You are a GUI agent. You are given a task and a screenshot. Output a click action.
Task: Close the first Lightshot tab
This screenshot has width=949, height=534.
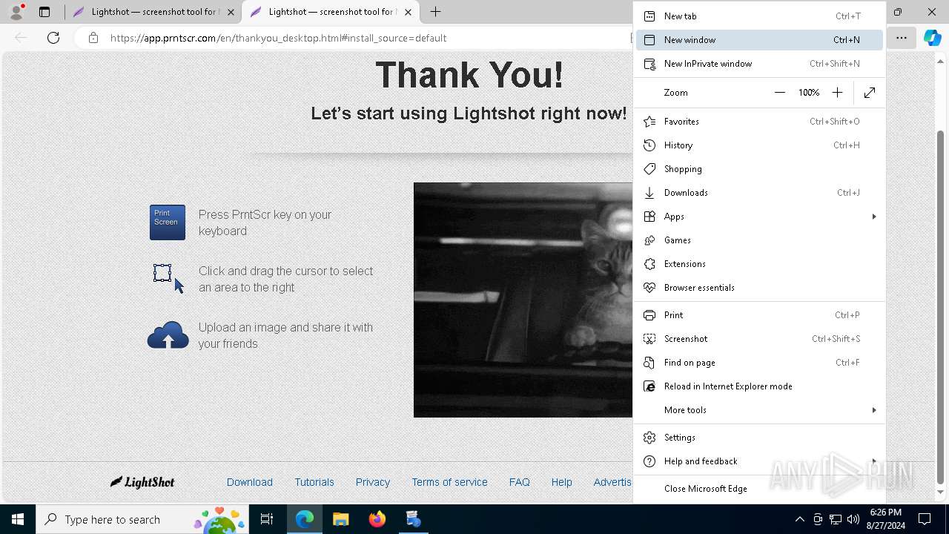[x=231, y=12]
